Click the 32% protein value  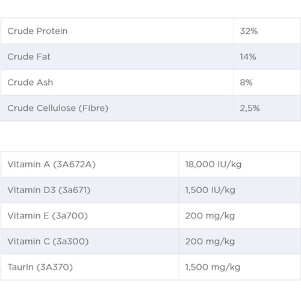249,31
